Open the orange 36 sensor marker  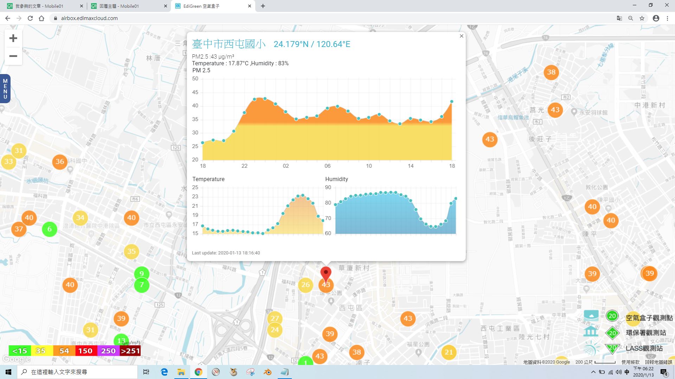tap(60, 162)
